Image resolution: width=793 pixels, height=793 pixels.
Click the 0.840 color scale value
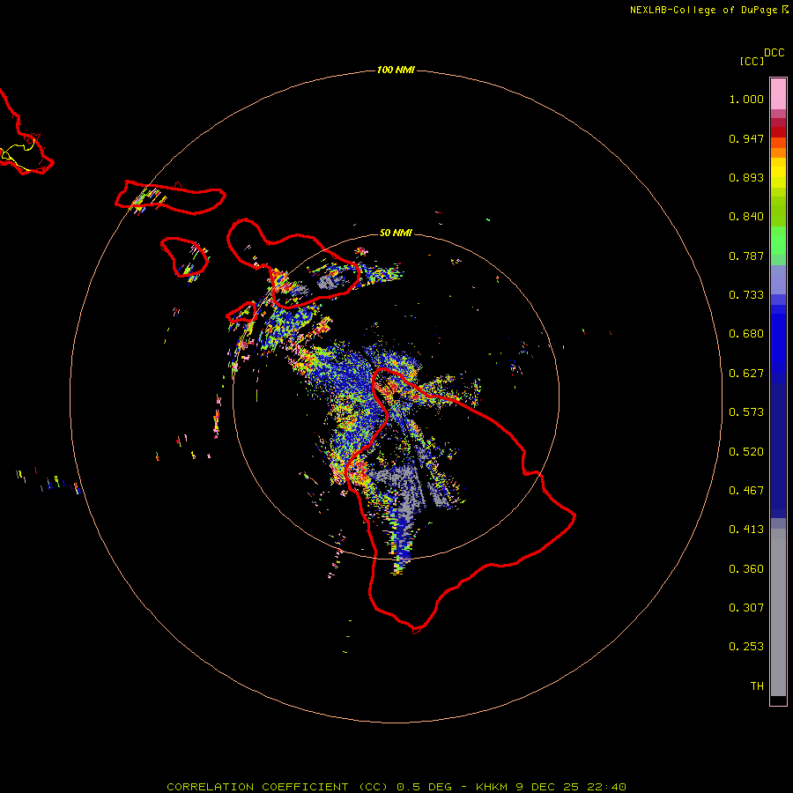click(x=746, y=217)
